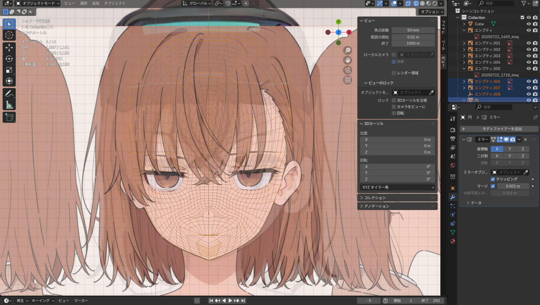Click モディファイアーを追加 button

[x=499, y=129]
